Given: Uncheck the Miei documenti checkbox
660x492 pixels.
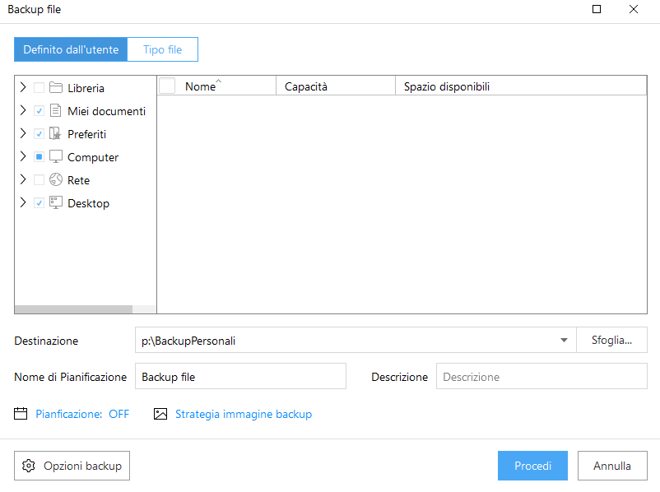Looking at the screenshot, I should [x=39, y=111].
